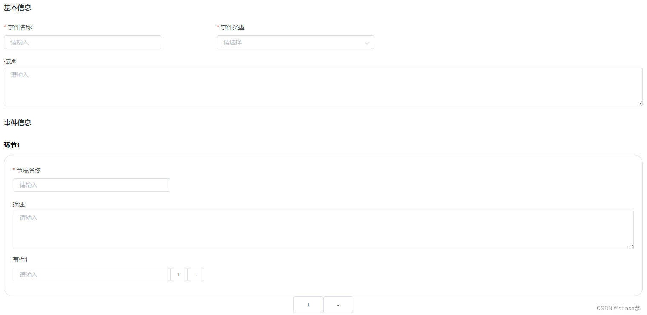Screen dimensions: 647x315
Task: Open the event type picker showing 请选择
Action: click(296, 42)
